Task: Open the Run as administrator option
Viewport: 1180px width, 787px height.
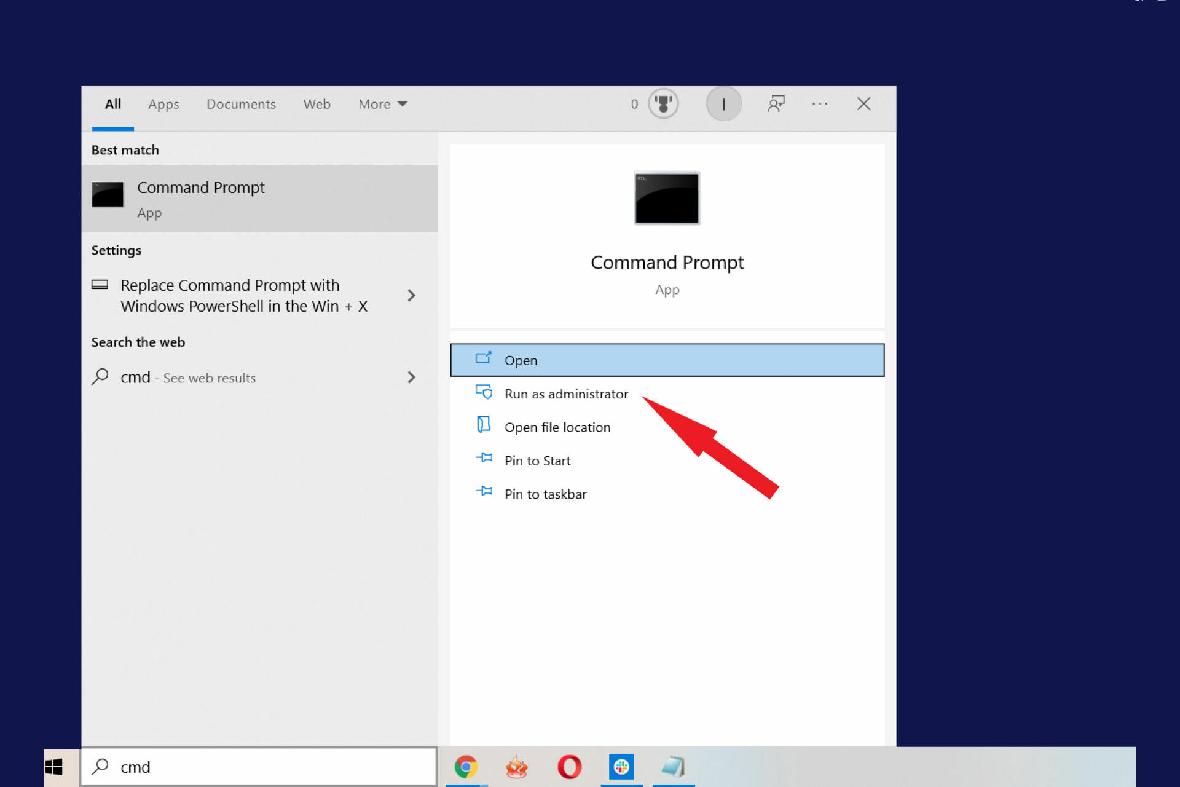Action: pyautogui.click(x=566, y=393)
